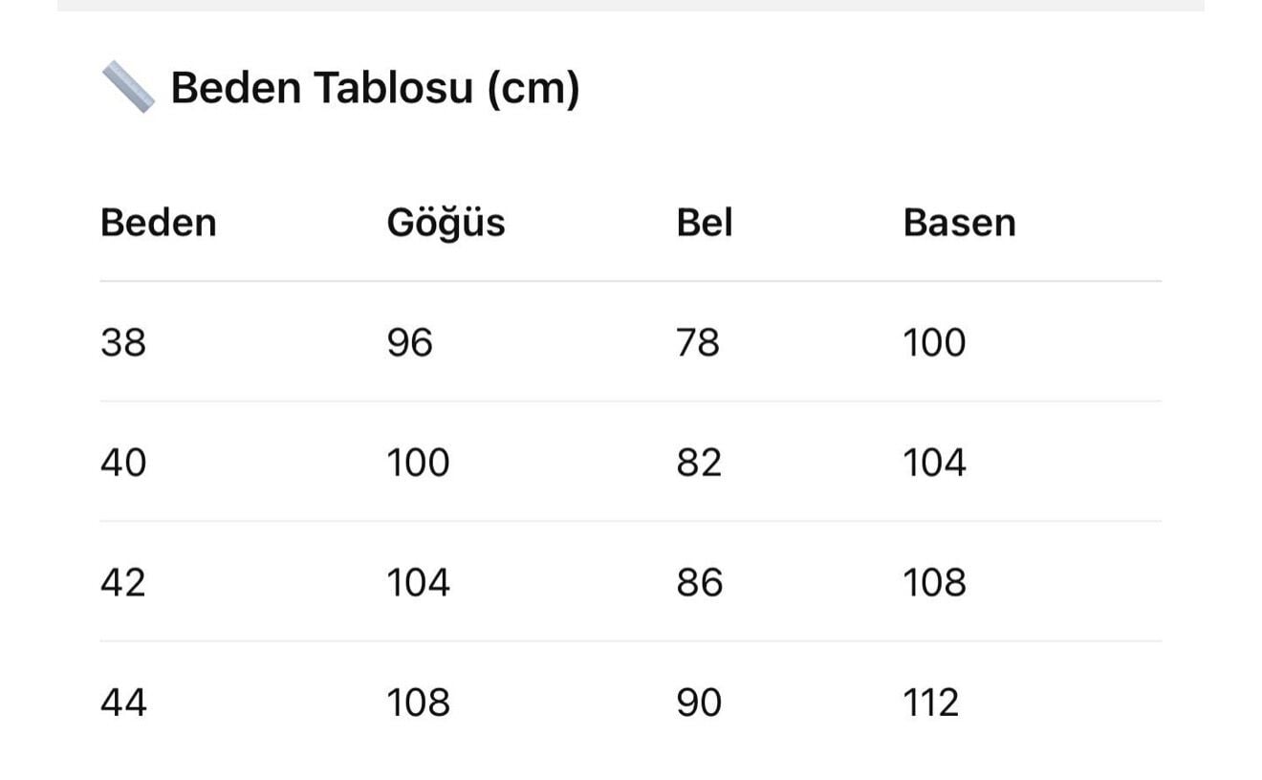Click Basen value 100 in size 38 row
The image size is (1262, 780).
tap(934, 342)
